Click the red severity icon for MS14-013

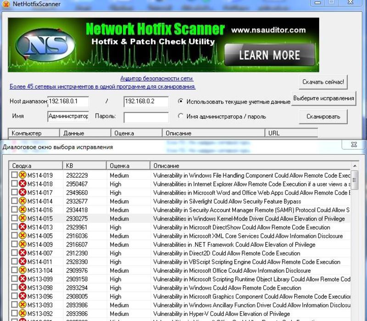[x=22, y=227]
